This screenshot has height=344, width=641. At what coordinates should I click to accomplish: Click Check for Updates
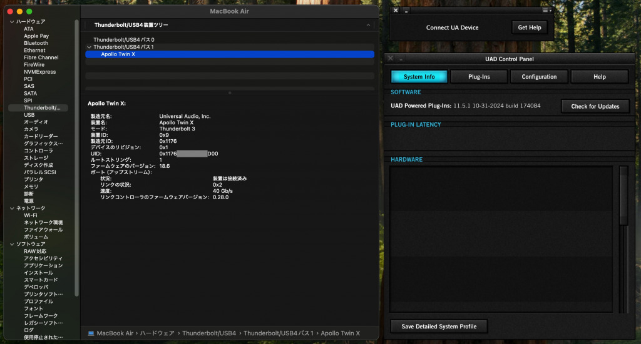595,106
